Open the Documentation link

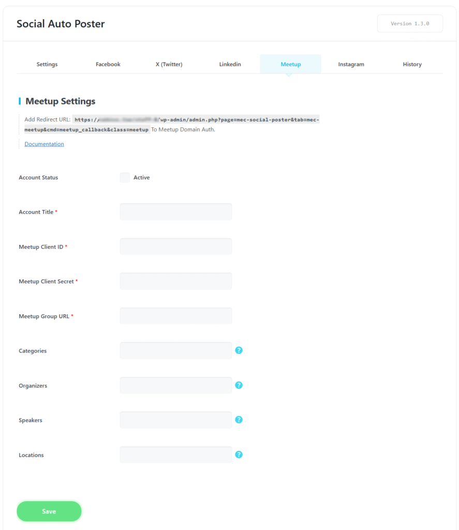(x=44, y=143)
